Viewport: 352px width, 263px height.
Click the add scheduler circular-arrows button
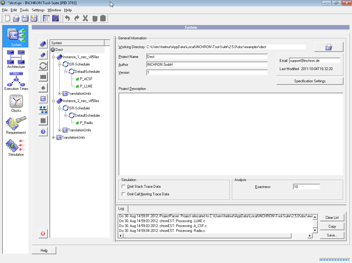[43, 66]
